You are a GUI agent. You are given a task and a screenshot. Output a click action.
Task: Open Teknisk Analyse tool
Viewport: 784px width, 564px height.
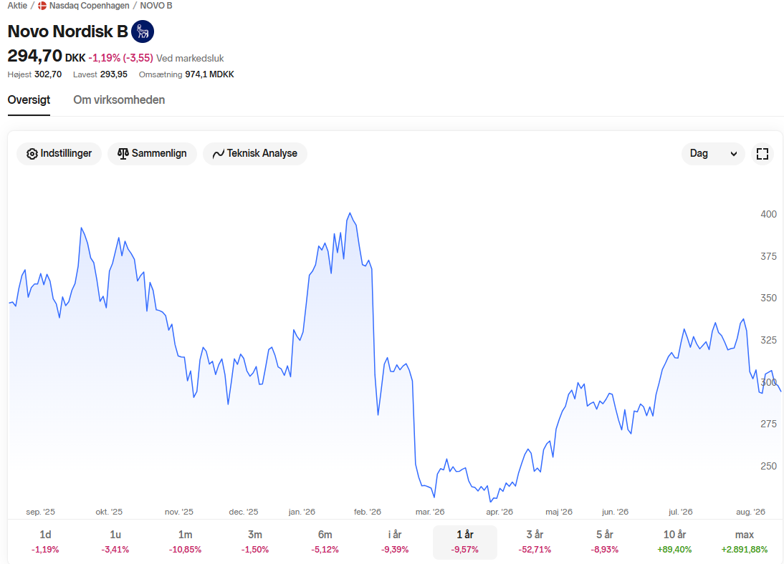[255, 153]
